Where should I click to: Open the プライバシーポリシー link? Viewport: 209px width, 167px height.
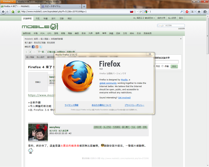click(134, 105)
